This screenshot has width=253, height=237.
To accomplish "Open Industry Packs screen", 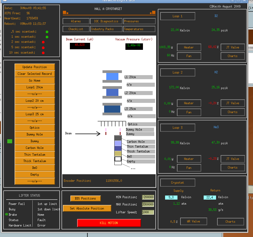I will coord(106,29).
